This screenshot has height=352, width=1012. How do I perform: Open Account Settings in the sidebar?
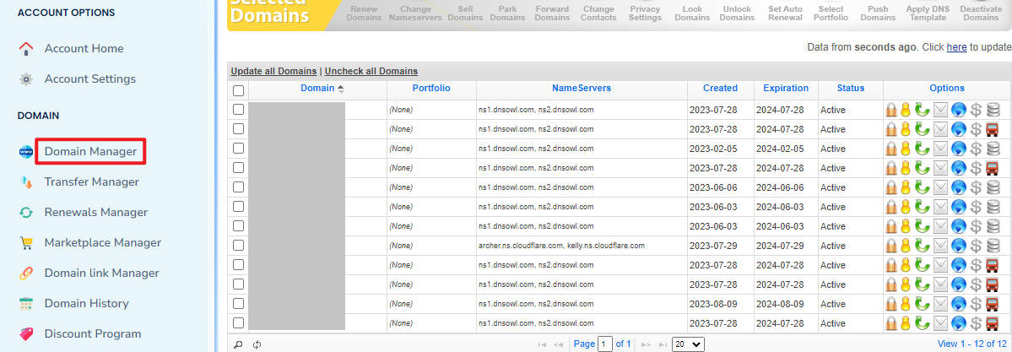point(90,79)
